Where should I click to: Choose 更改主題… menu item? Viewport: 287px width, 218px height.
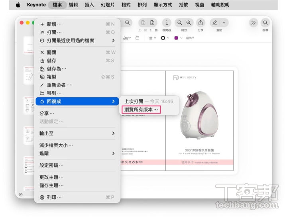click(77, 177)
